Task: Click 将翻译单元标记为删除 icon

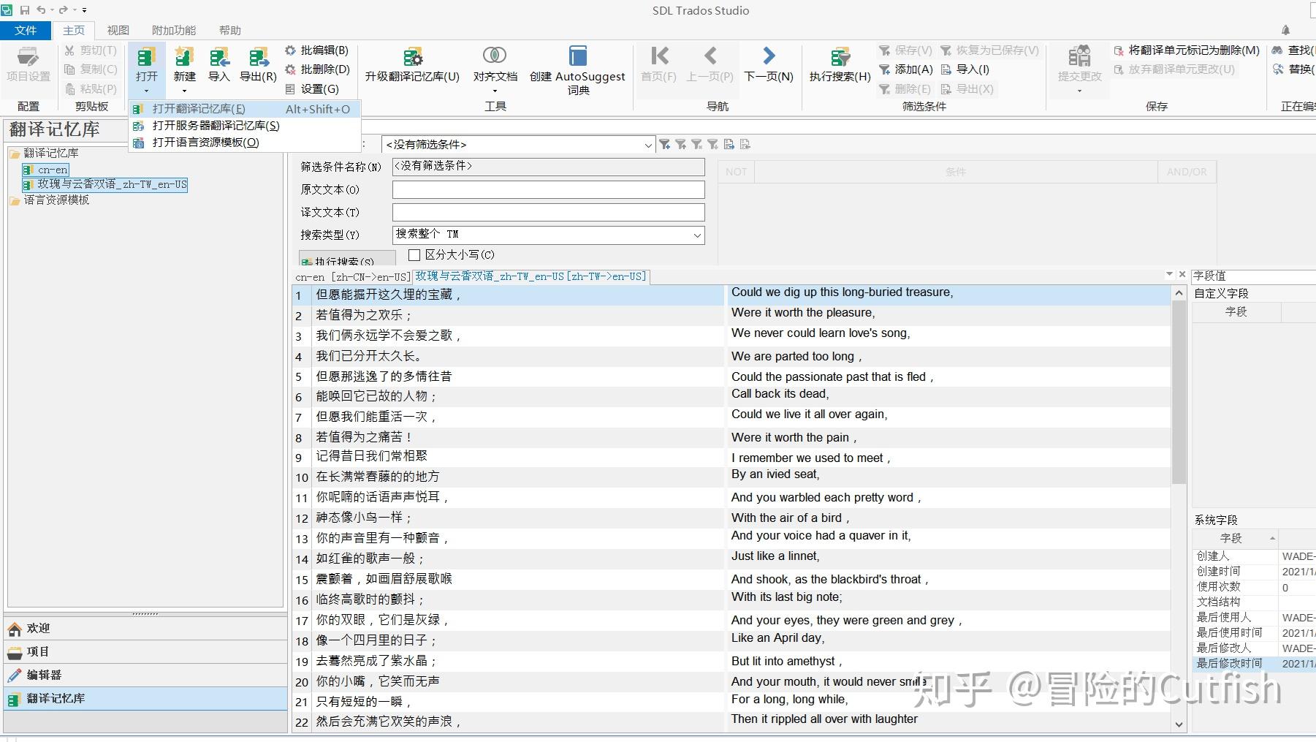Action: 1187,50
